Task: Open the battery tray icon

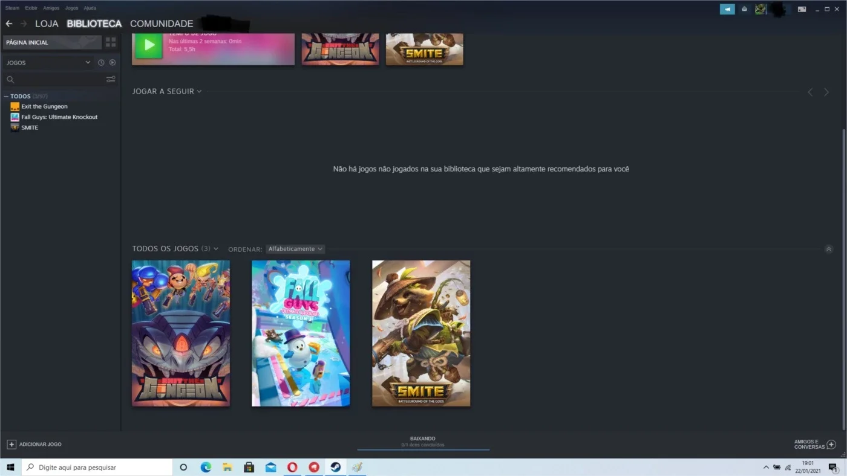Action: (777, 467)
